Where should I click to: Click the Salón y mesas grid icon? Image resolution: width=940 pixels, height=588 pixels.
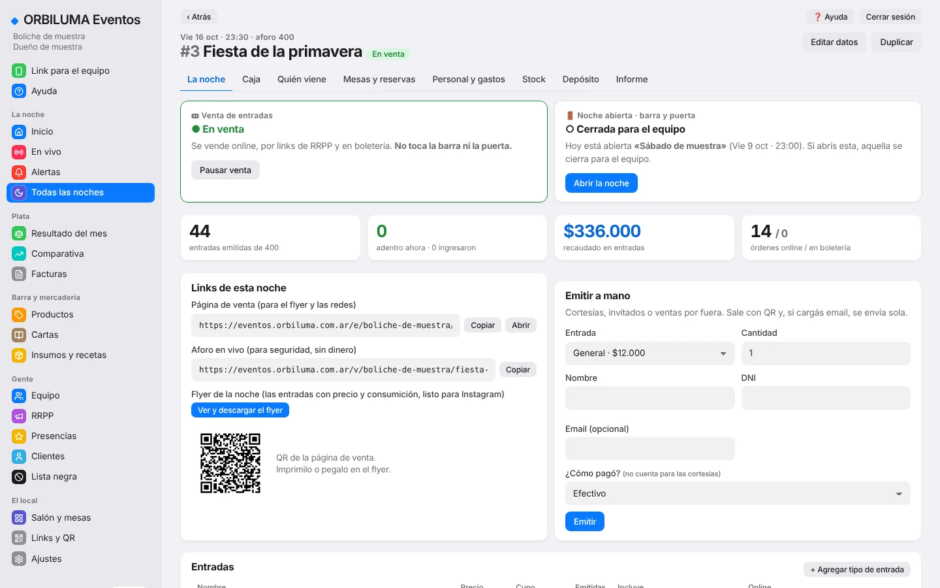[x=19, y=517]
